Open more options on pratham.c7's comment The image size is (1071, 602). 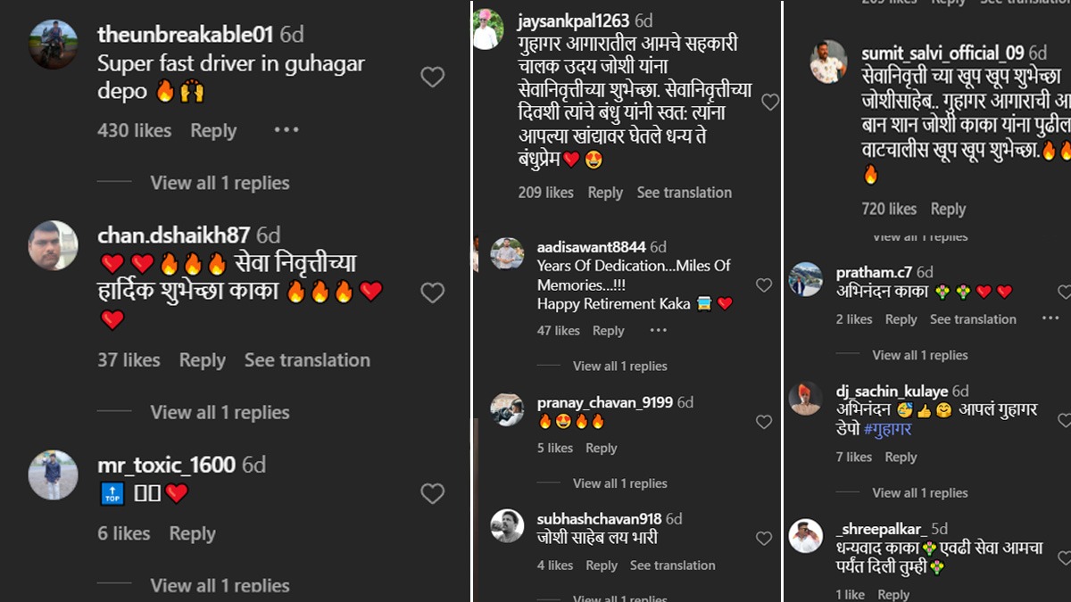coord(1050,318)
